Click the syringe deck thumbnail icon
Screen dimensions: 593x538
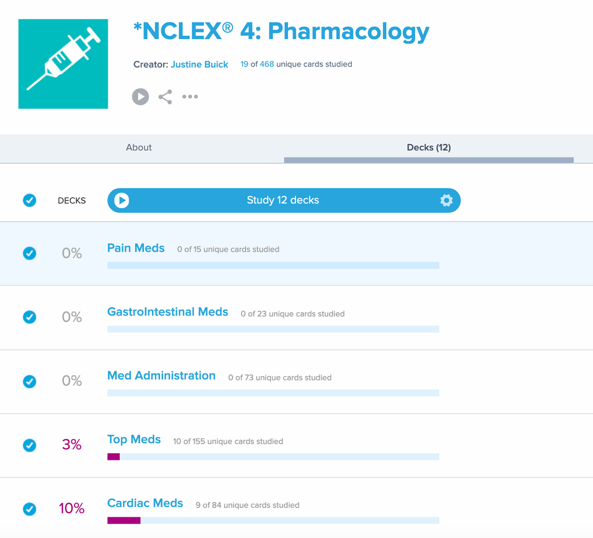tap(63, 63)
